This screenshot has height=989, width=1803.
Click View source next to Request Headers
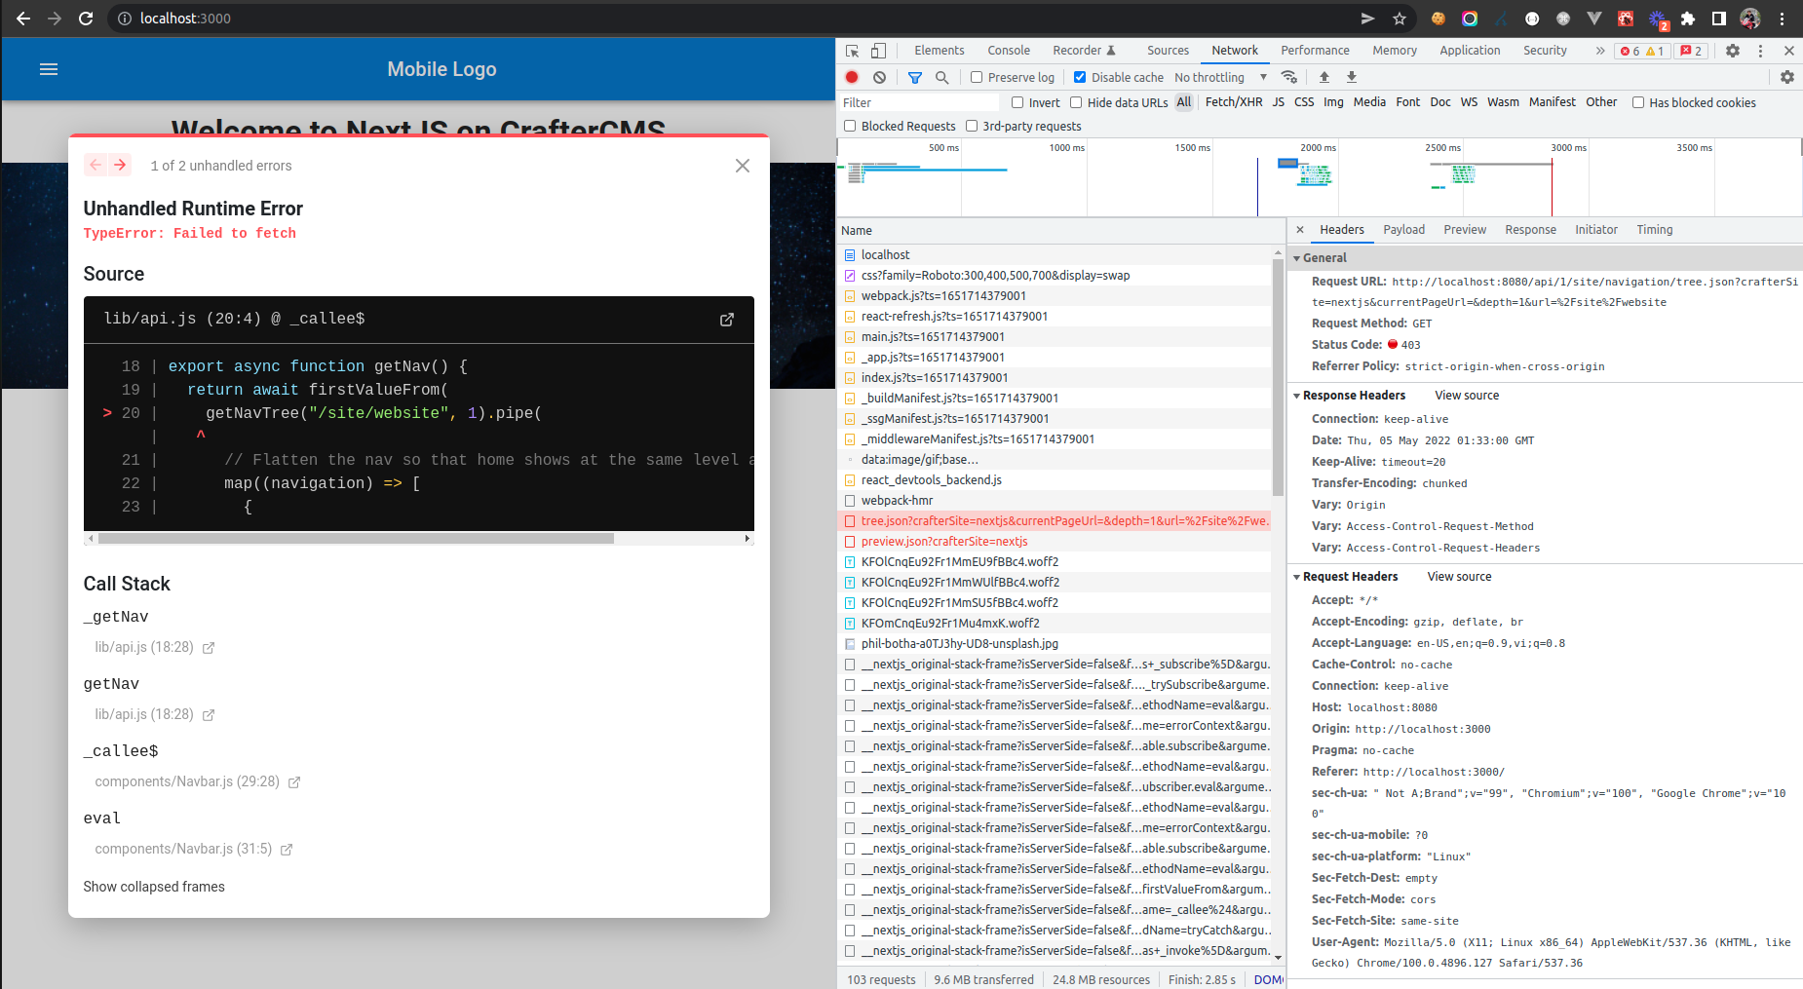click(x=1459, y=576)
